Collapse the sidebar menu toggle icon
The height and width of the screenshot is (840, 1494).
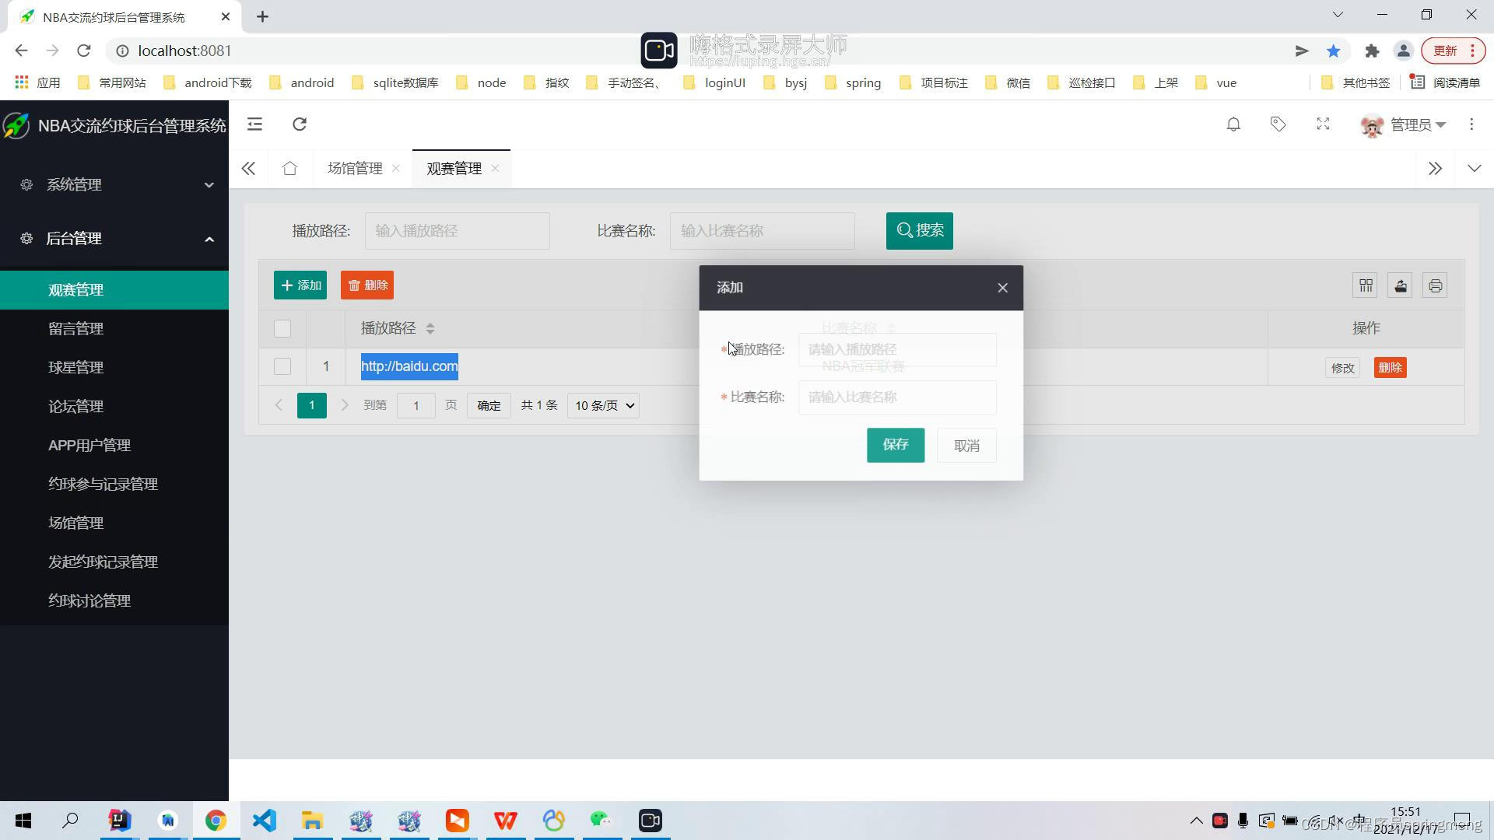click(x=254, y=124)
